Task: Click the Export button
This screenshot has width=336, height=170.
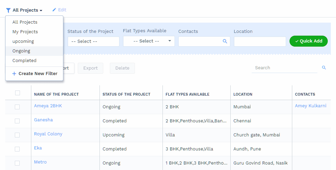Action: pyautogui.click(x=91, y=68)
